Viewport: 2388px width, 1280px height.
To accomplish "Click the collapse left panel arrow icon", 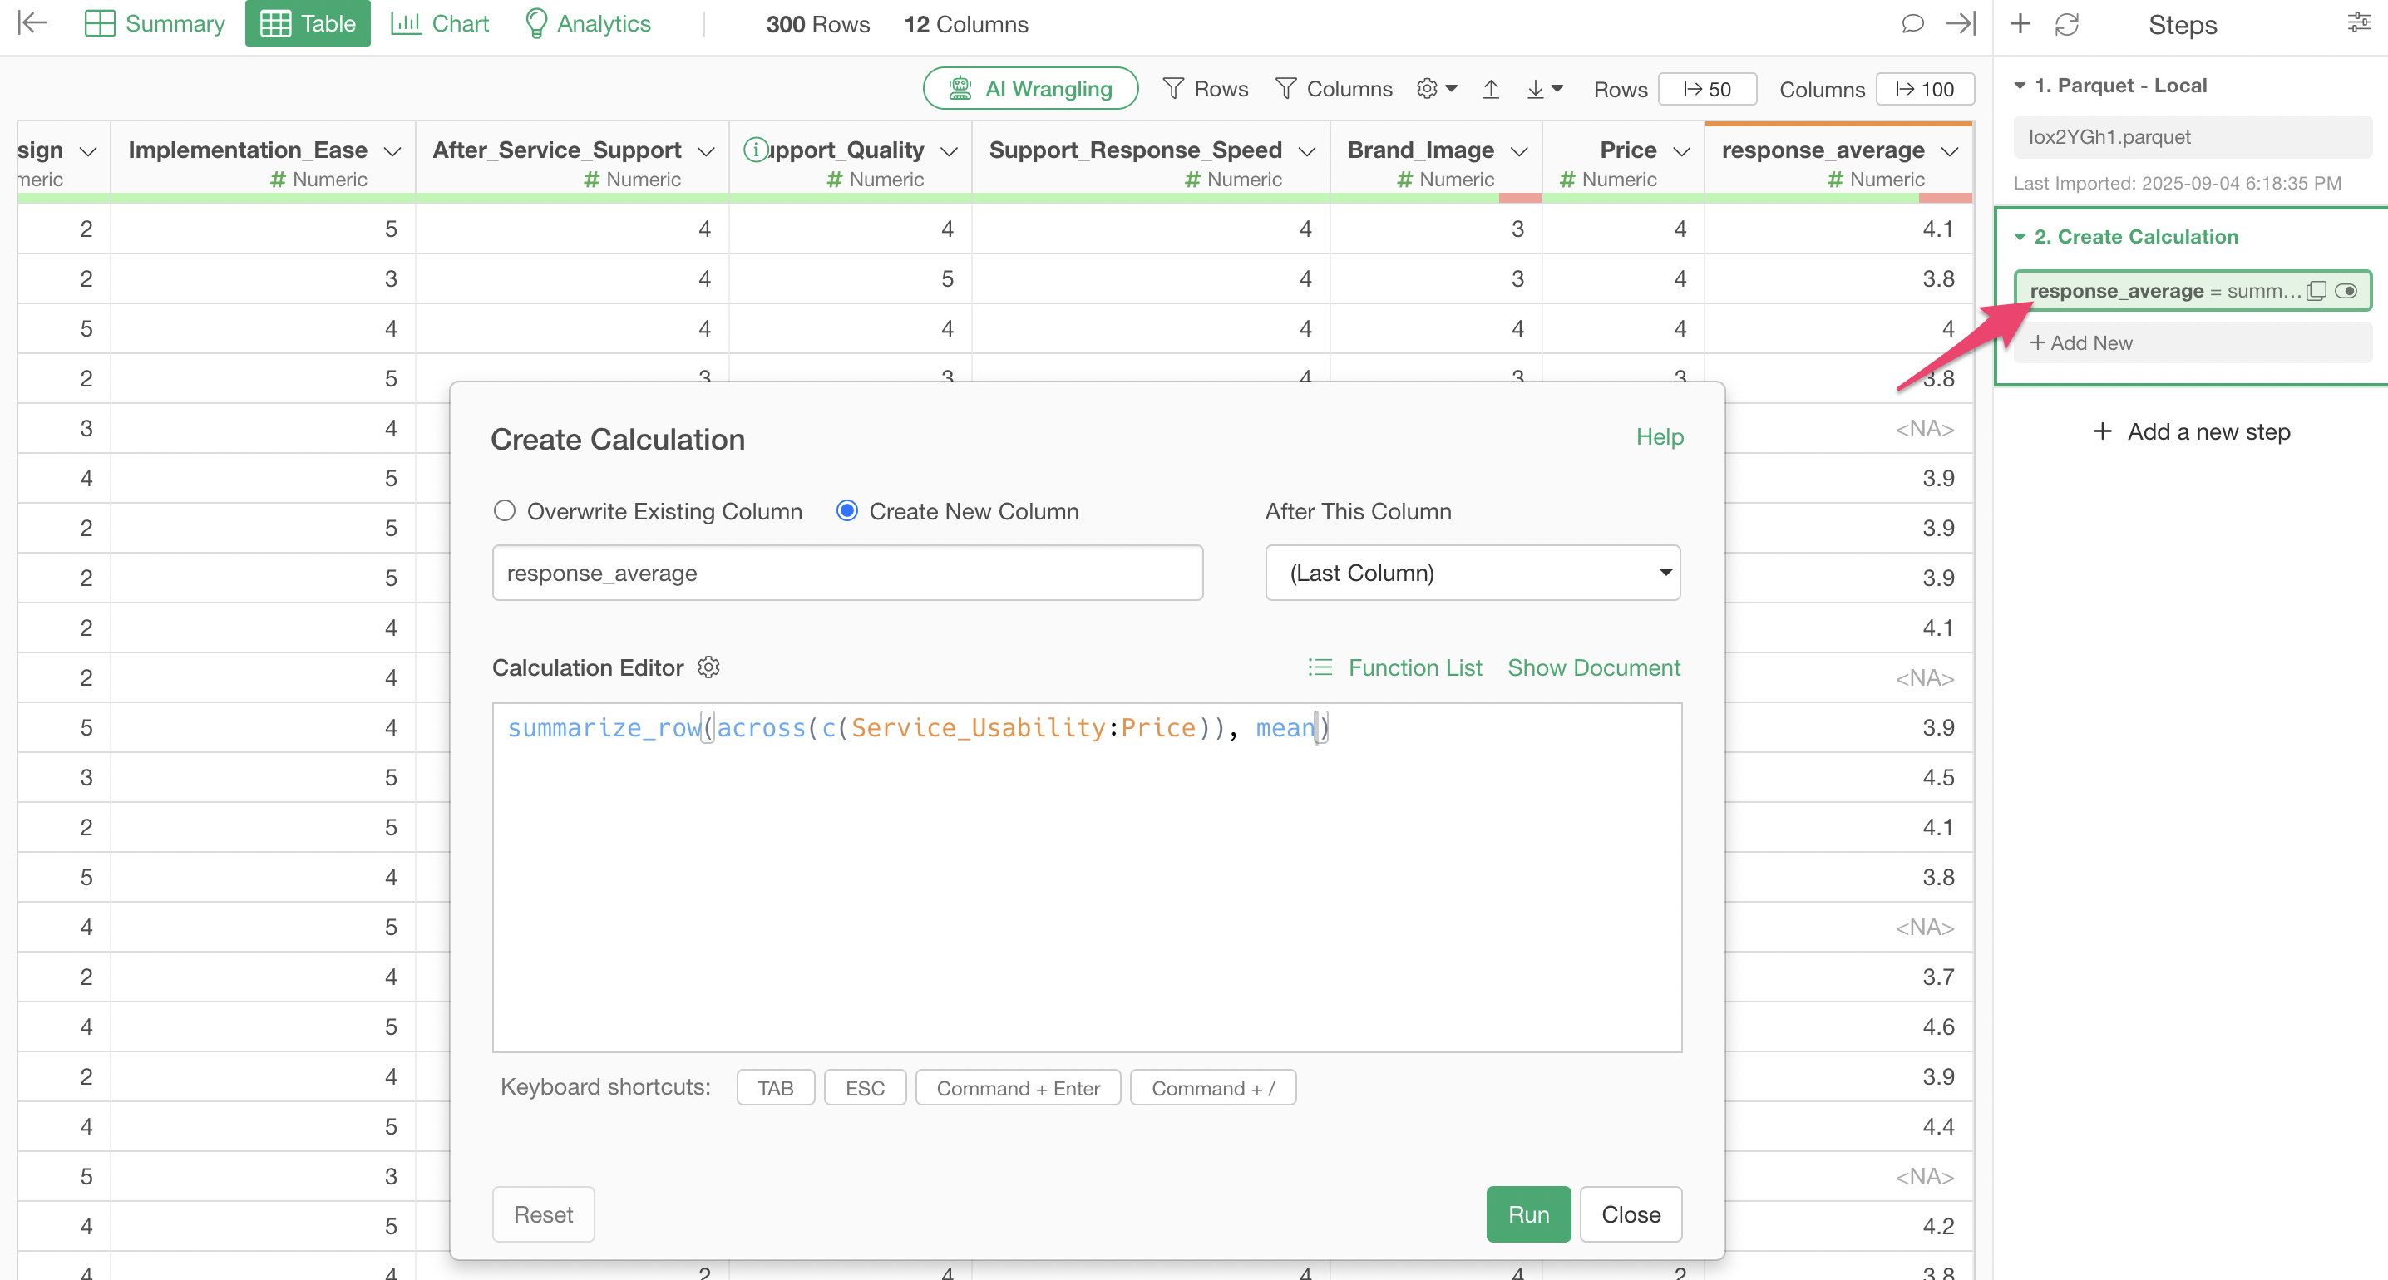I will coord(32,23).
